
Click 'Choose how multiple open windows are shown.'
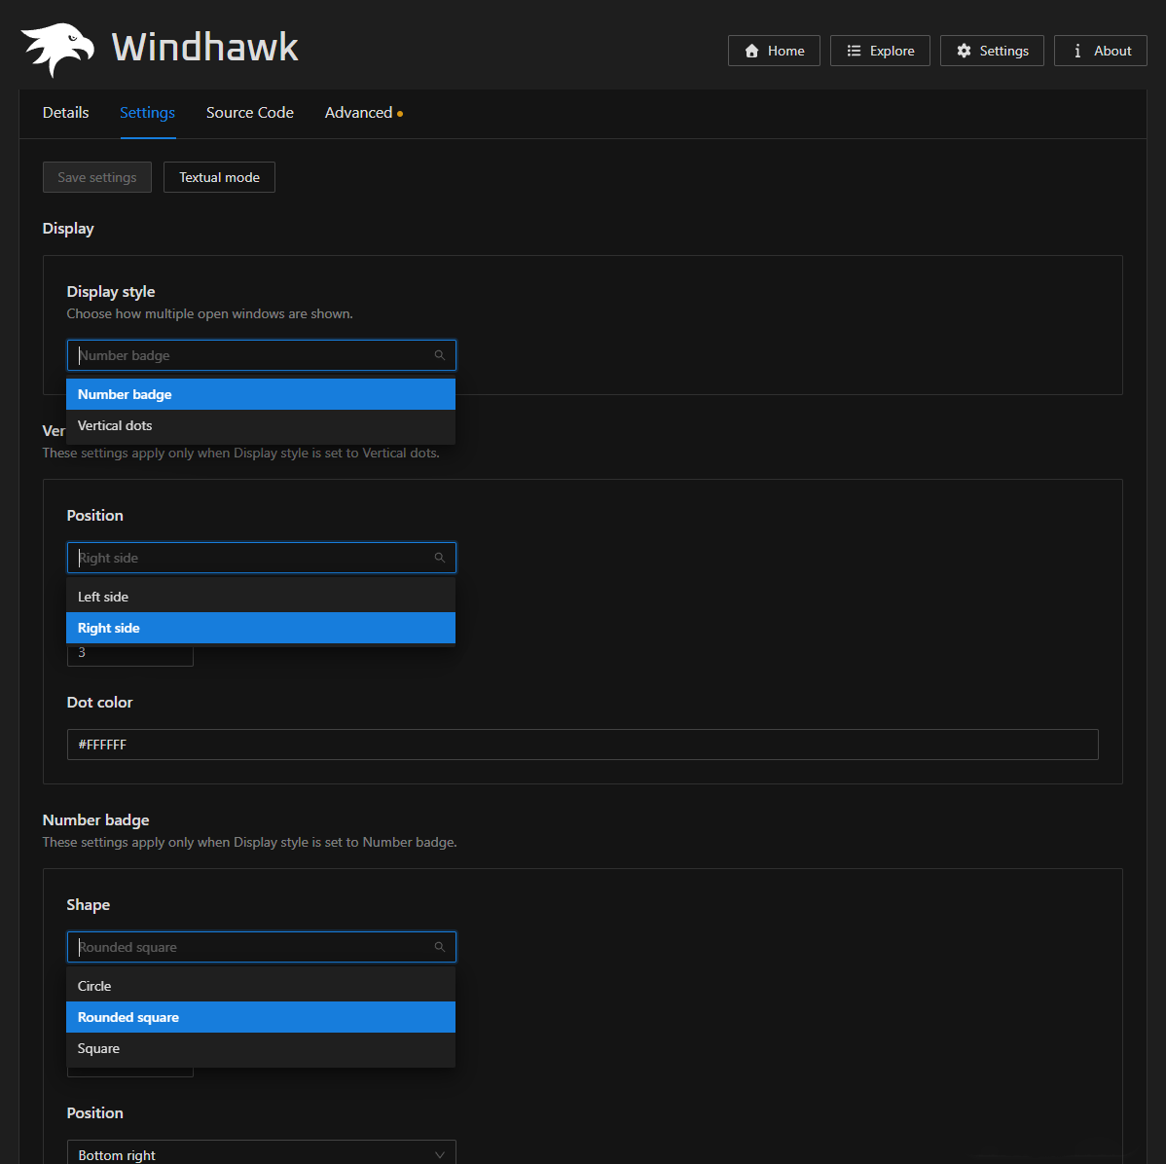[209, 313]
